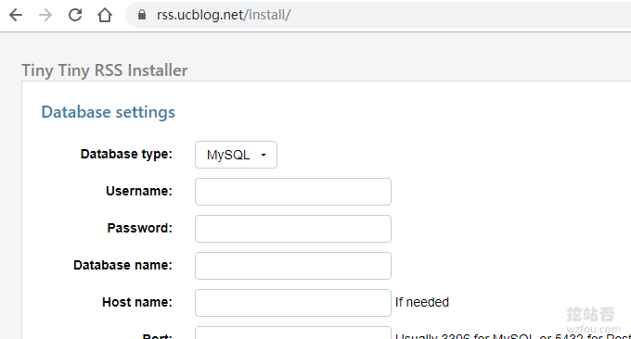
Task: Click the Username label
Action: (x=139, y=191)
